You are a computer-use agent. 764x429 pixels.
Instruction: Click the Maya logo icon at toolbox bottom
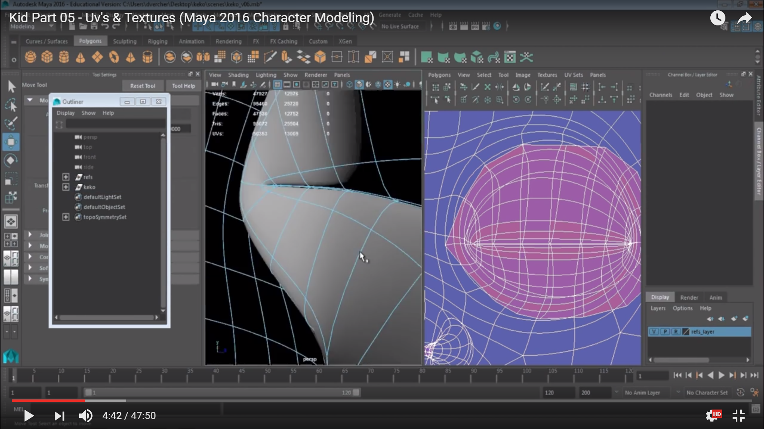[x=11, y=356]
